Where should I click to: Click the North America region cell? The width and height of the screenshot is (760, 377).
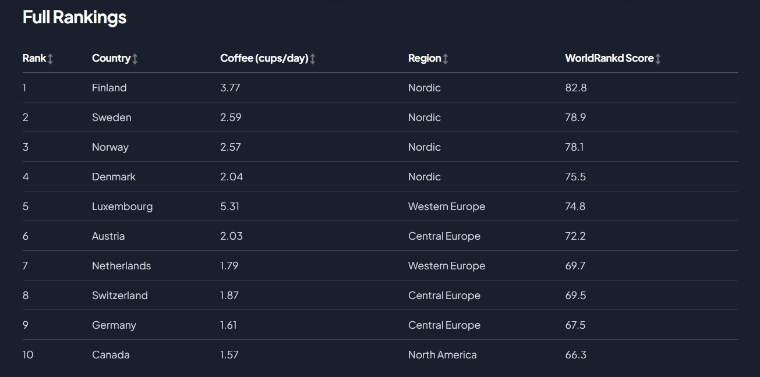[x=443, y=355]
